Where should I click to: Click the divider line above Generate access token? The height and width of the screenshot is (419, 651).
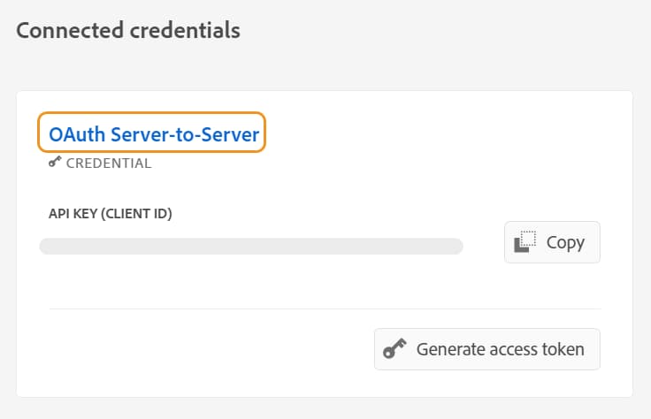tap(324, 309)
